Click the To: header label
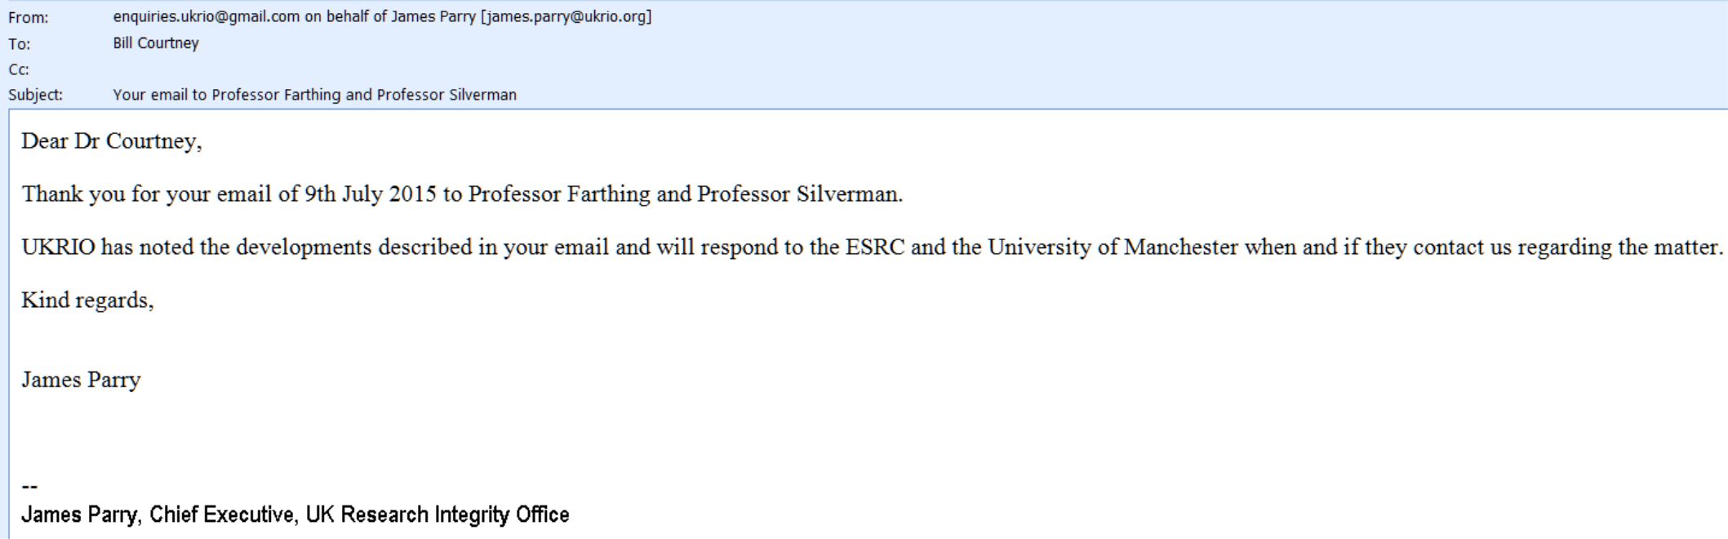 tap(20, 44)
